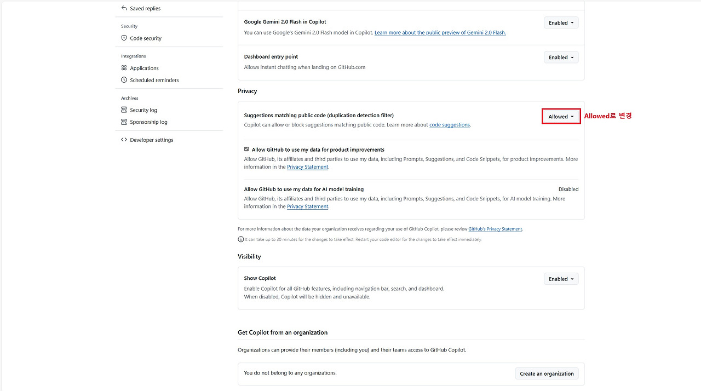Click the Disabled label for AI model training
Image resolution: width=701 pixels, height=391 pixels.
[568, 189]
